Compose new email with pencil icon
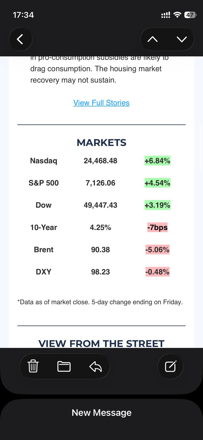 click(170, 366)
